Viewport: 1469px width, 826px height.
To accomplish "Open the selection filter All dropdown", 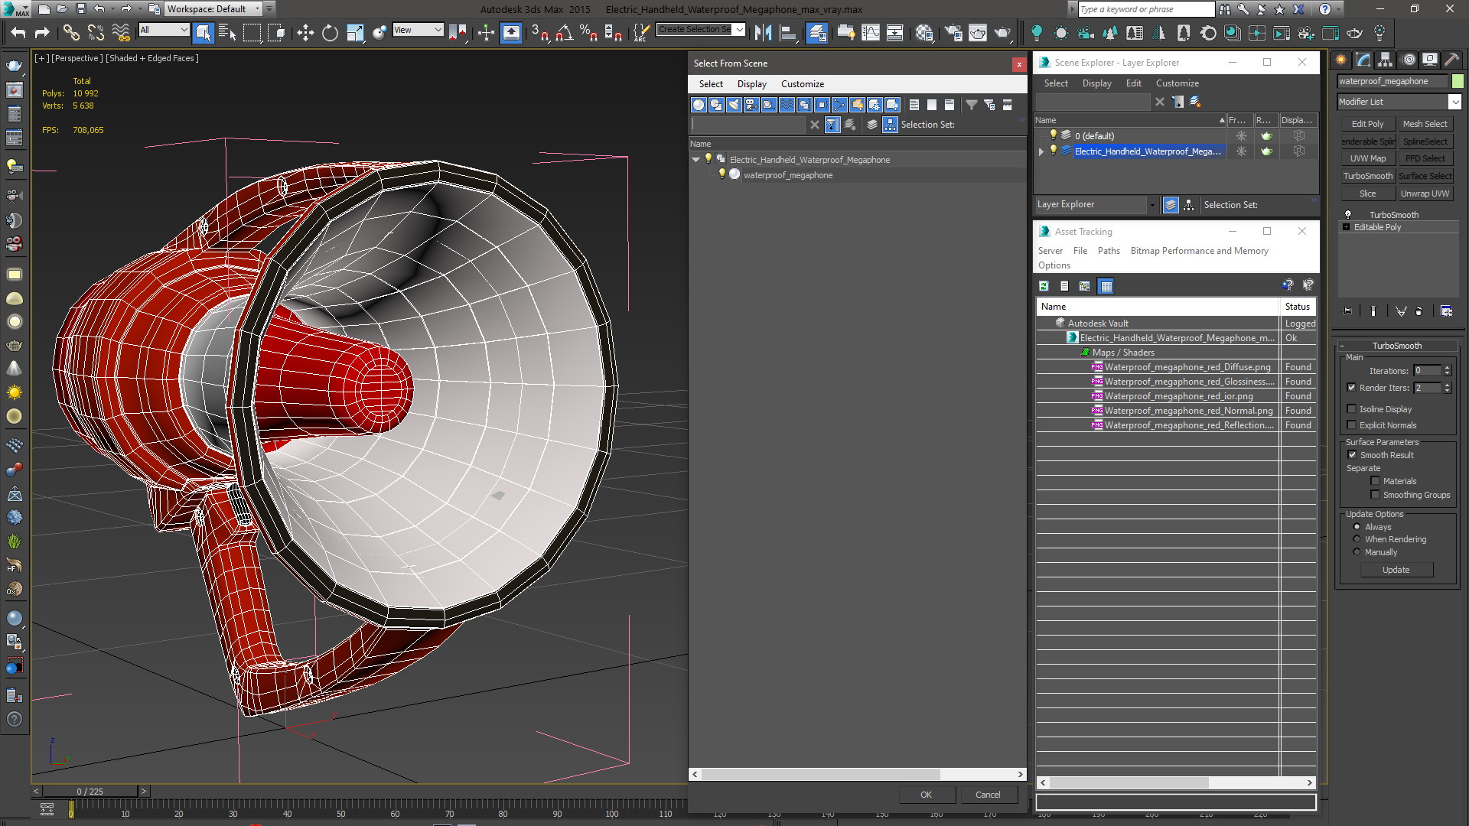I will 164,30.
